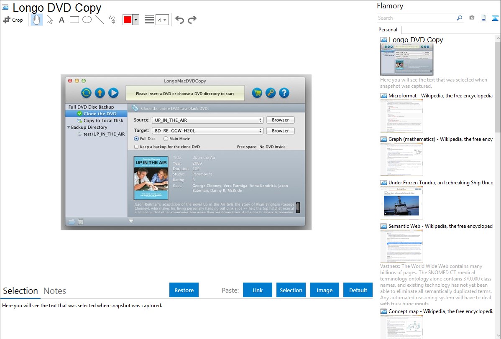Click the question mark help icon
Screen dimensions: 501x339
click(284, 93)
